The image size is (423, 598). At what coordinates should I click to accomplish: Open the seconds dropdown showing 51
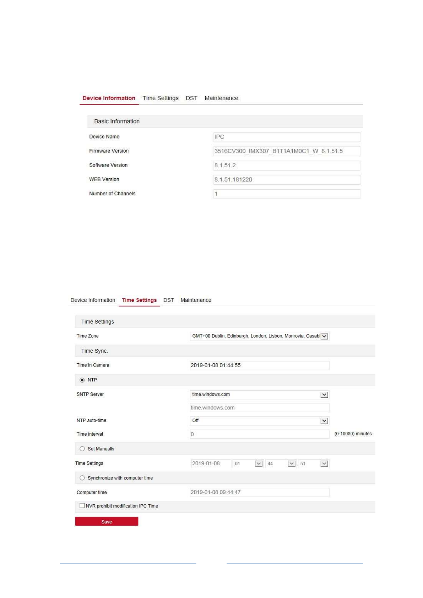[324, 463]
